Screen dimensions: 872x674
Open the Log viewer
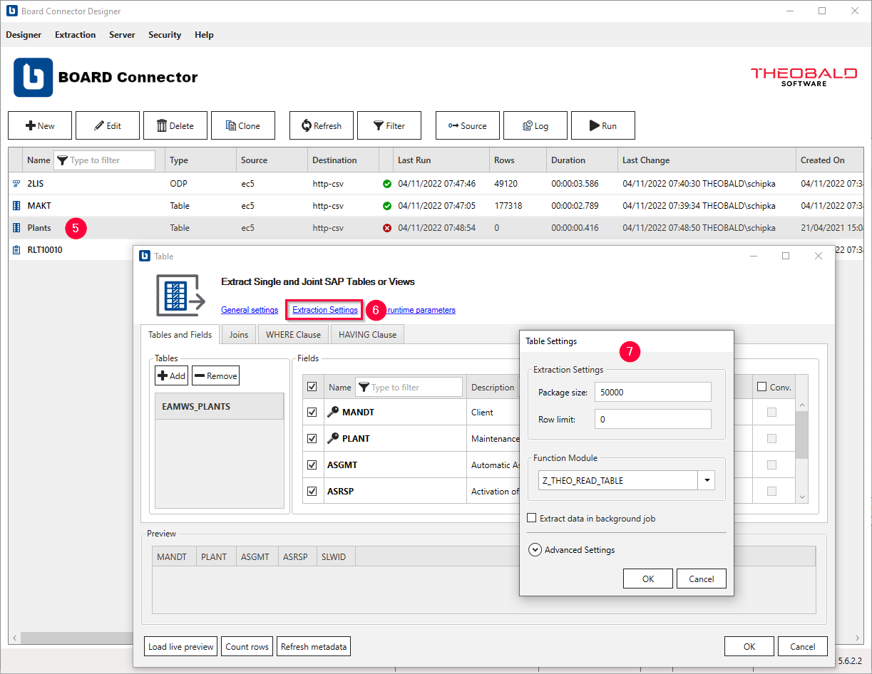click(535, 125)
